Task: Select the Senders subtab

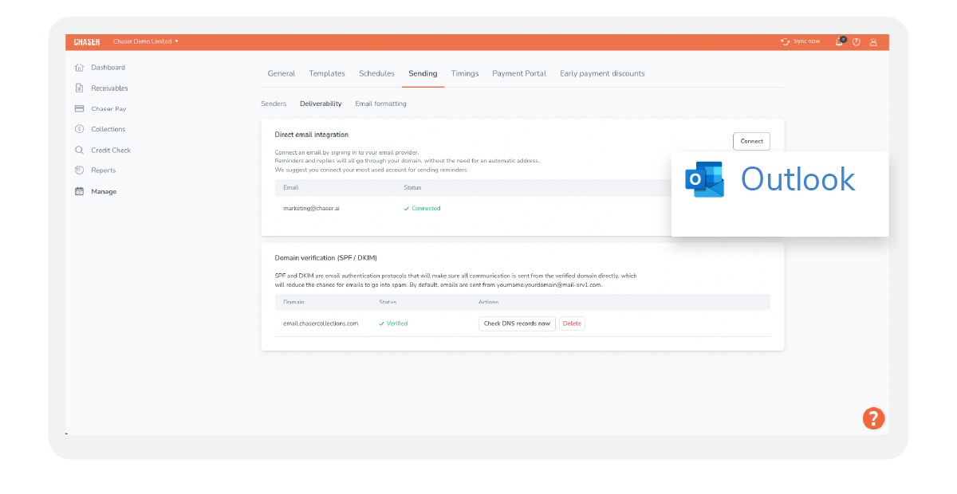Action: click(274, 104)
